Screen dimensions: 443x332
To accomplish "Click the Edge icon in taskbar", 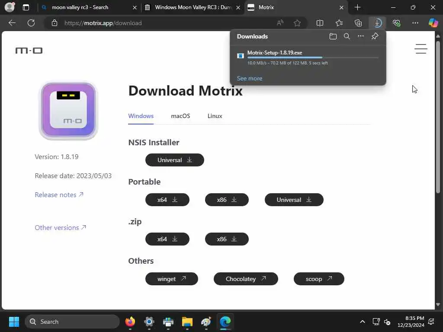I will (225, 322).
